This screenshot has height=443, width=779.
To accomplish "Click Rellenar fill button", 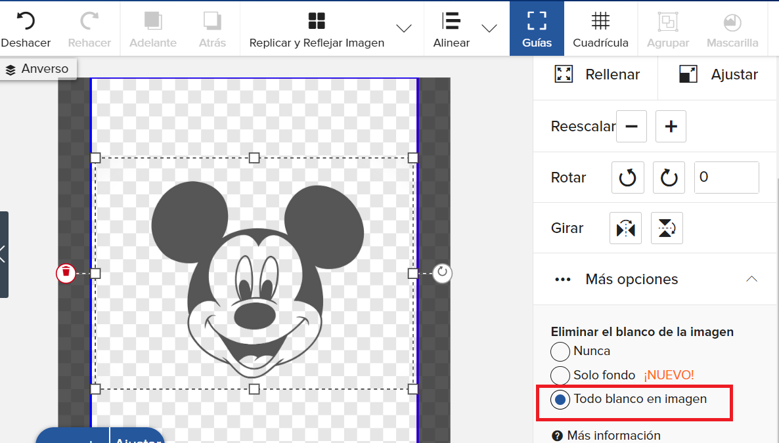I will pyautogui.click(x=596, y=75).
